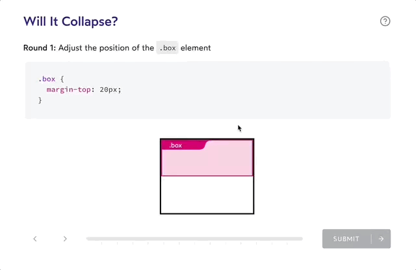Click the "Round 1:" bold label

click(40, 47)
